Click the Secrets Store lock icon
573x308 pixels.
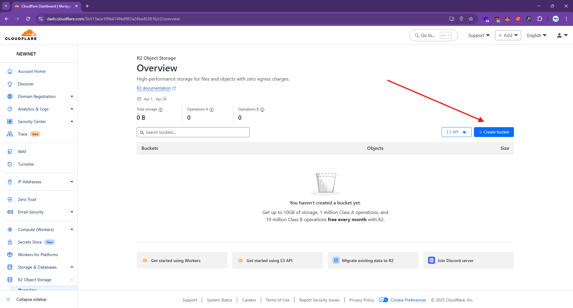click(10, 242)
